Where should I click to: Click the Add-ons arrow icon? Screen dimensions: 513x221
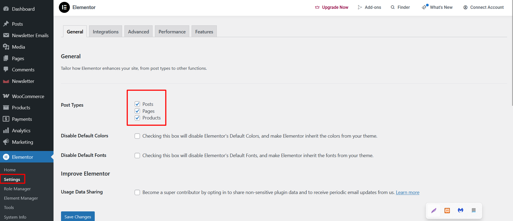pos(360,7)
